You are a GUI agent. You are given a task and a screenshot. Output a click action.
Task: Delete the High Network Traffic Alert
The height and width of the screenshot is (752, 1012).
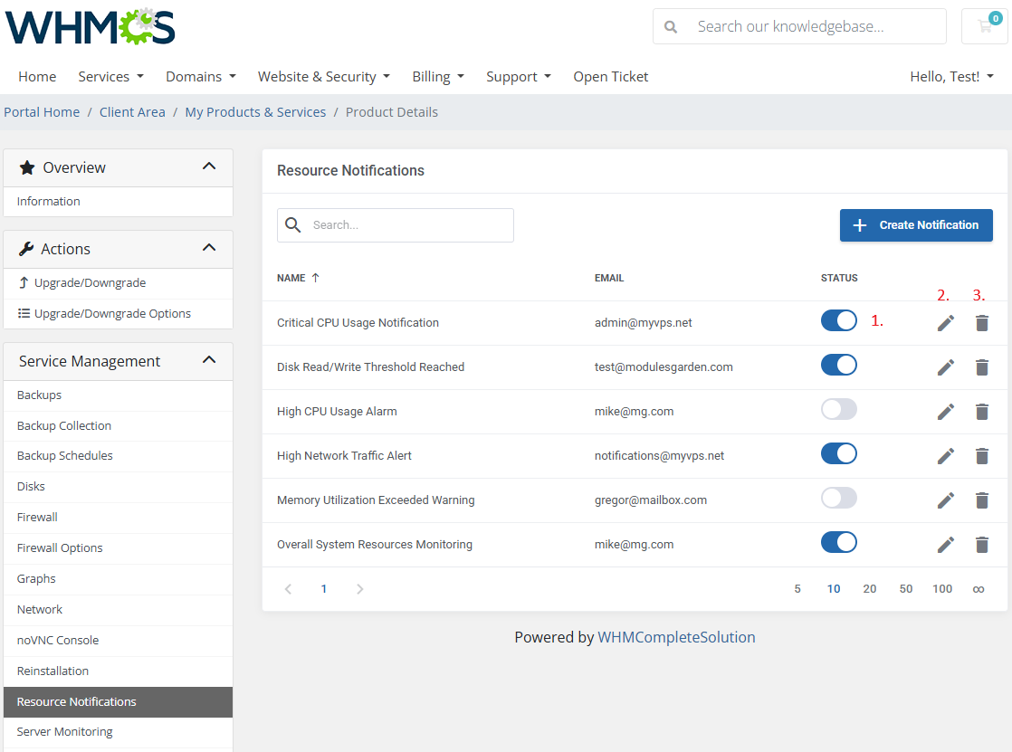tap(981, 456)
